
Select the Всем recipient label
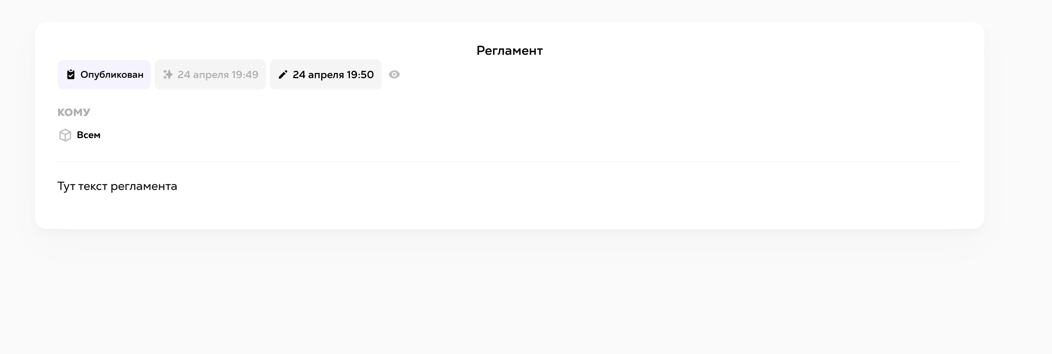[x=89, y=135]
